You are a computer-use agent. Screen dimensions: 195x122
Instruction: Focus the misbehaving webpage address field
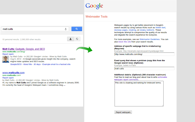pos(144,54)
